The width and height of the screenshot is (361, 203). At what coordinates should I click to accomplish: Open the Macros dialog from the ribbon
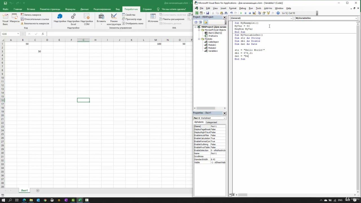(x=15, y=19)
